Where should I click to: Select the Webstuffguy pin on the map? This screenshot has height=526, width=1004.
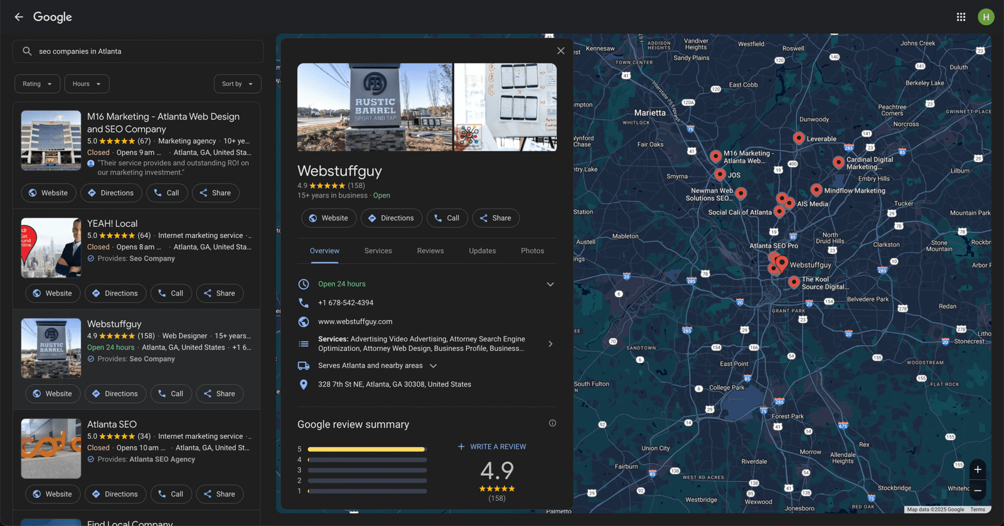pyautogui.click(x=782, y=263)
